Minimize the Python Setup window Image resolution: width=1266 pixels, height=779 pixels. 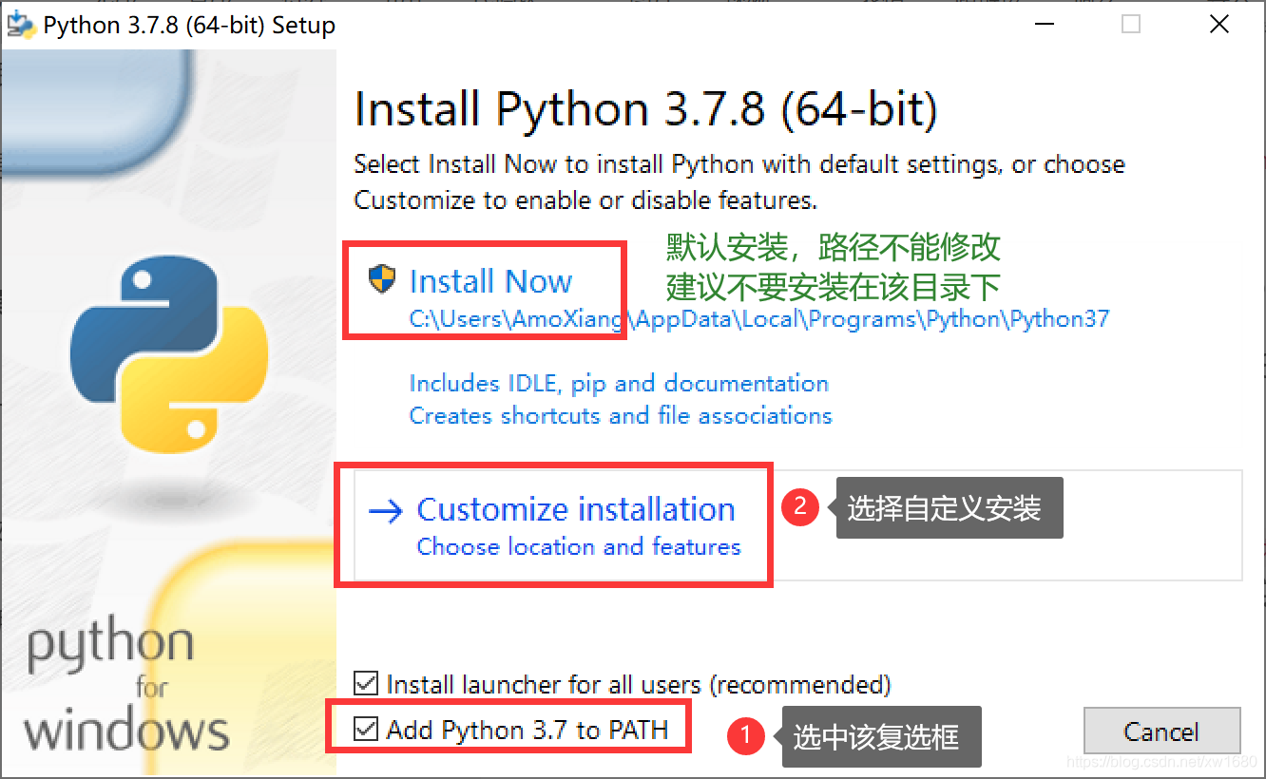click(x=1045, y=25)
